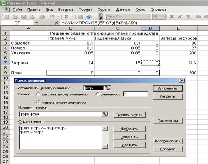Screen dimensions: 208x164
Task: Select the значению radio button
Action: point(98,94)
